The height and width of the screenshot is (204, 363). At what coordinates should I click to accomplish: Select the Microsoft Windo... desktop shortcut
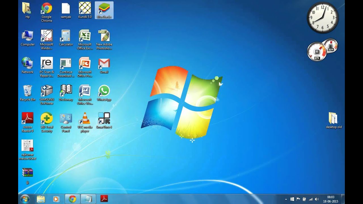[x=47, y=40]
